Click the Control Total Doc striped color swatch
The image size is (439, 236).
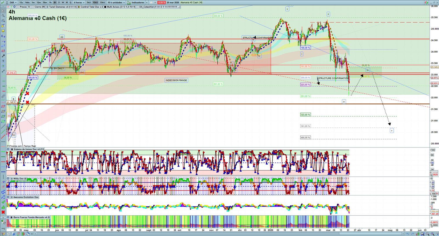pyautogui.click(x=79, y=7)
